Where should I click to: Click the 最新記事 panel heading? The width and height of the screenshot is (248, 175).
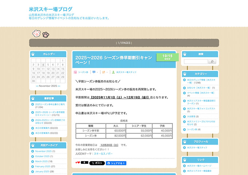(x=49, y=98)
